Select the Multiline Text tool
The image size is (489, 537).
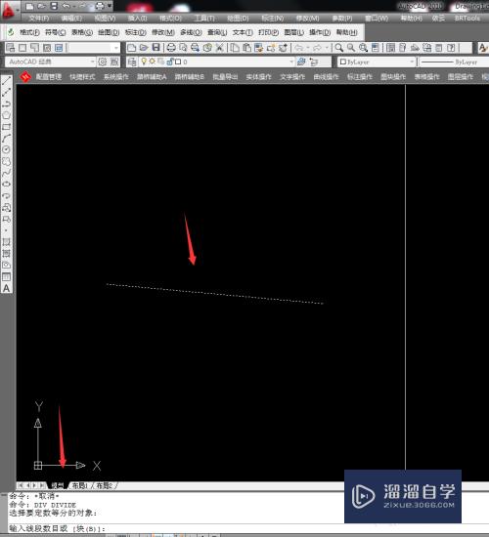tap(7, 288)
